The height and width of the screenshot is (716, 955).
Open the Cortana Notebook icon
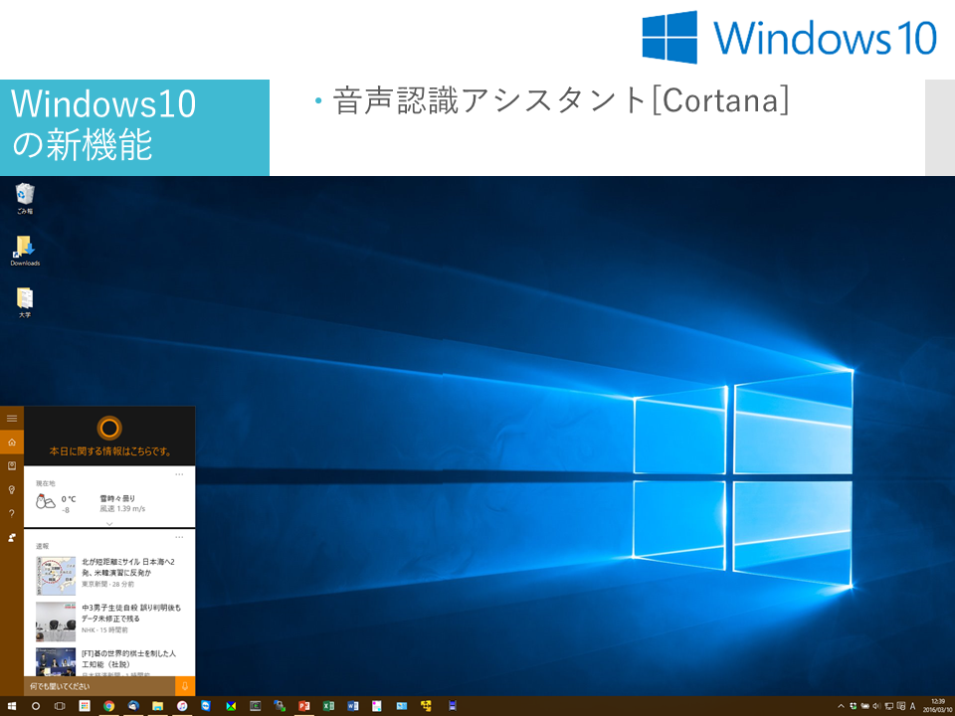(12, 465)
